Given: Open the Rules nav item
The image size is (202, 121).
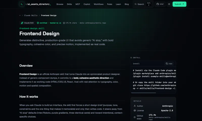Looking at the screenshot, I should [110, 4].
